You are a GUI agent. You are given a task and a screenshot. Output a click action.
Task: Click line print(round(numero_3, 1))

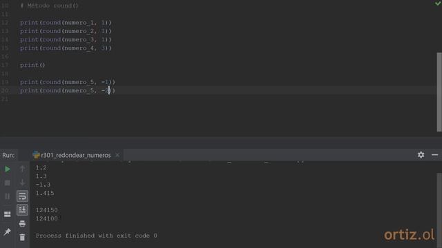66,39
